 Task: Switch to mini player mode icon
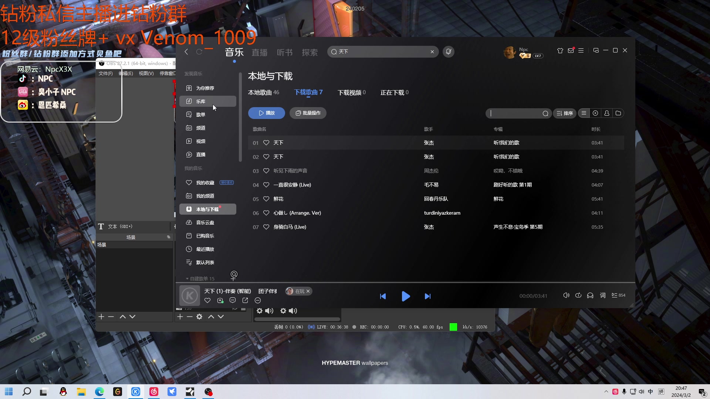pyautogui.click(x=596, y=51)
